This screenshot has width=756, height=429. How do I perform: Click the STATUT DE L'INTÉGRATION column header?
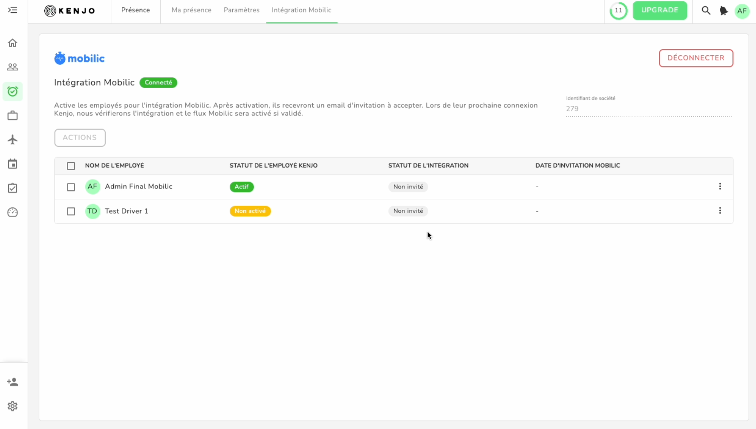(428, 166)
